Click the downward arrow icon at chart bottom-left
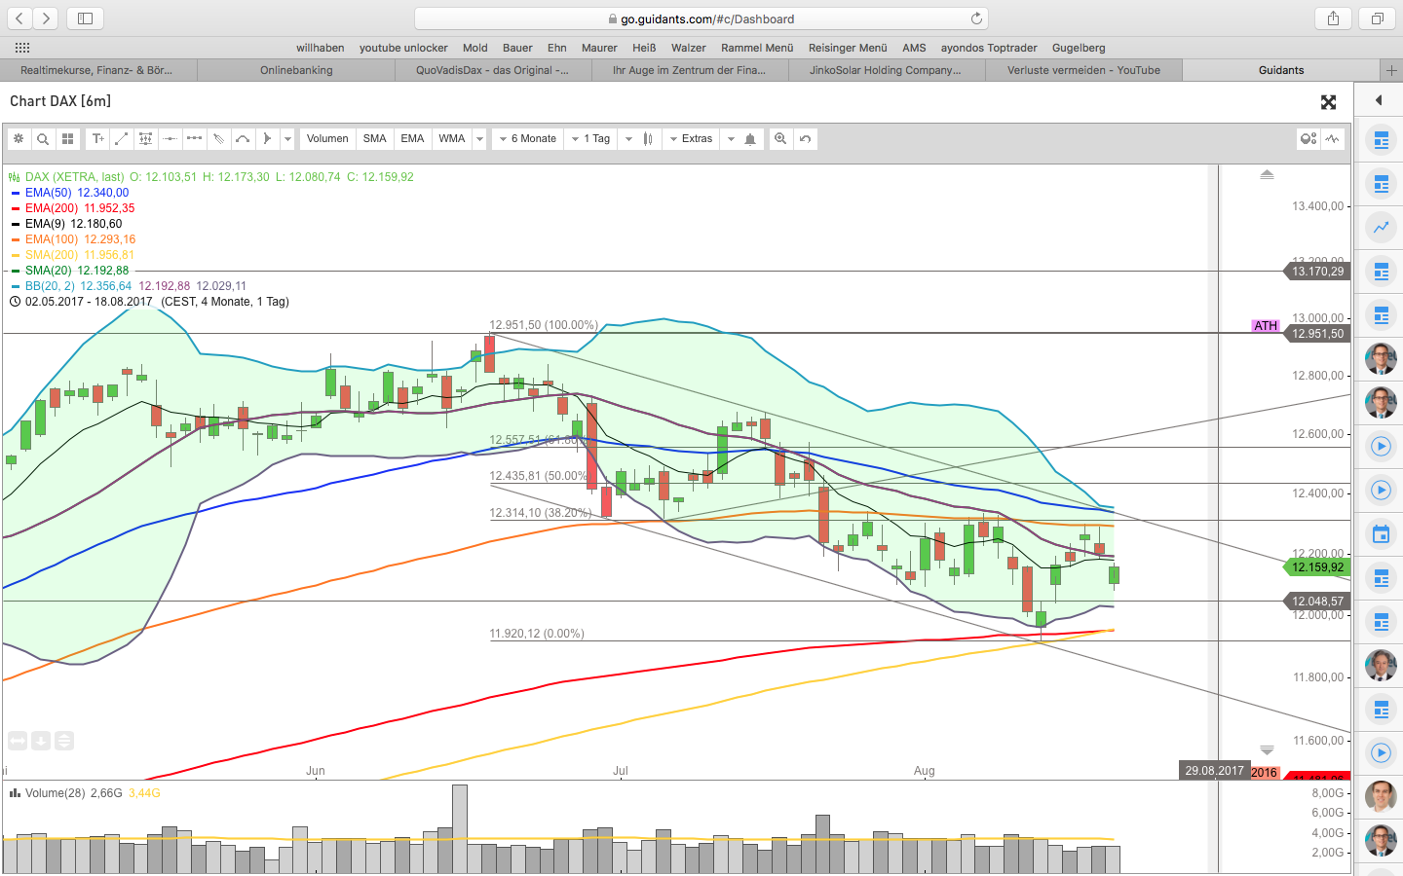This screenshot has height=876, width=1403. (41, 742)
